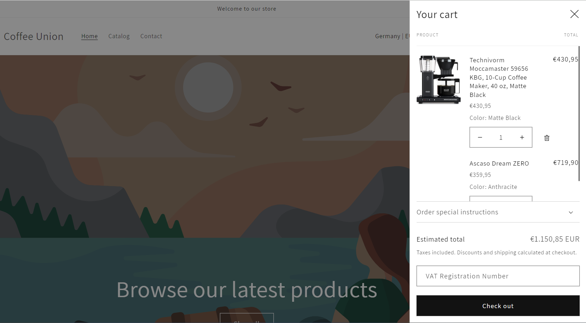Close the cart drawer with the X icon
Image resolution: width=586 pixels, height=323 pixels.
point(574,14)
